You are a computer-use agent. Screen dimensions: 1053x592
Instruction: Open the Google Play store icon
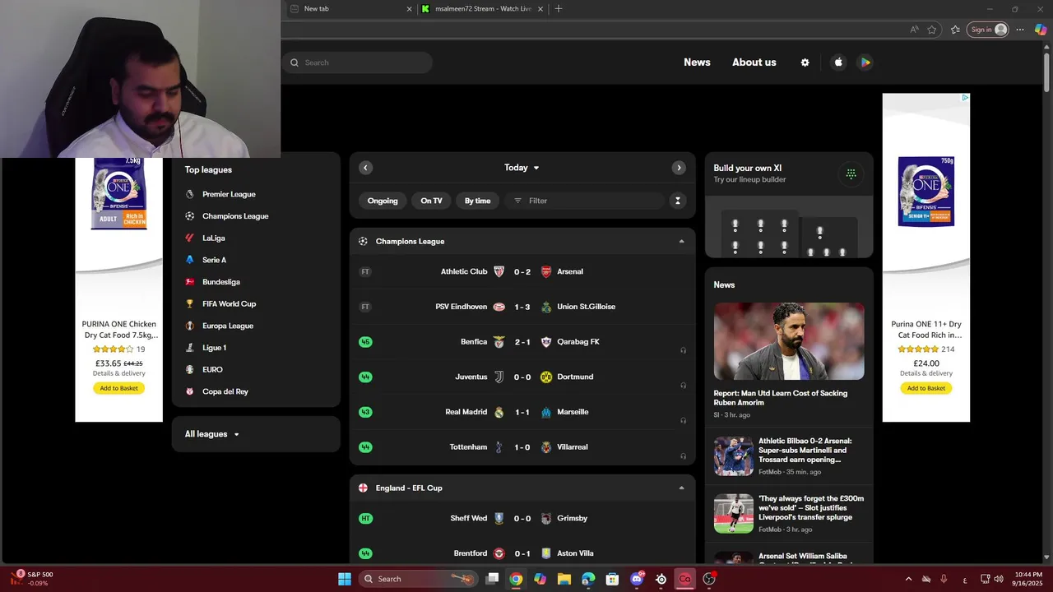865,62
